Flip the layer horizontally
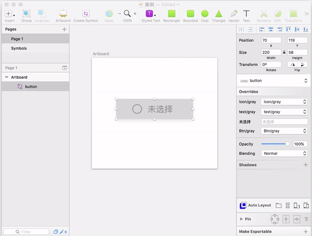Image resolution: width=312 pixels, height=236 pixels. pos(292,65)
